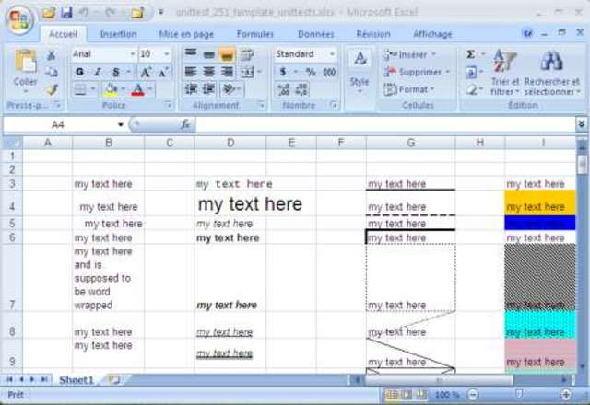This screenshot has width=590, height=405.
Task: Activate the format painter brush
Action: [52, 89]
